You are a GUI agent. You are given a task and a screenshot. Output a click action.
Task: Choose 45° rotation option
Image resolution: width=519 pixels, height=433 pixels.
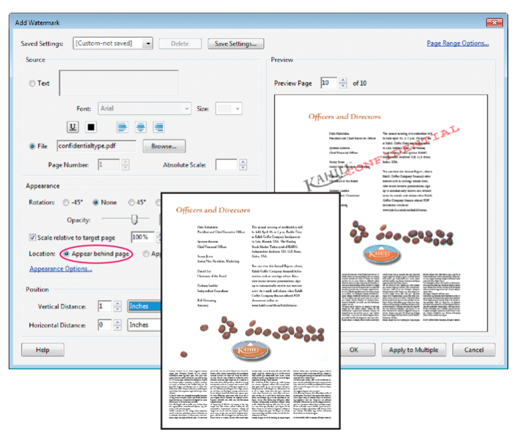[131, 202]
